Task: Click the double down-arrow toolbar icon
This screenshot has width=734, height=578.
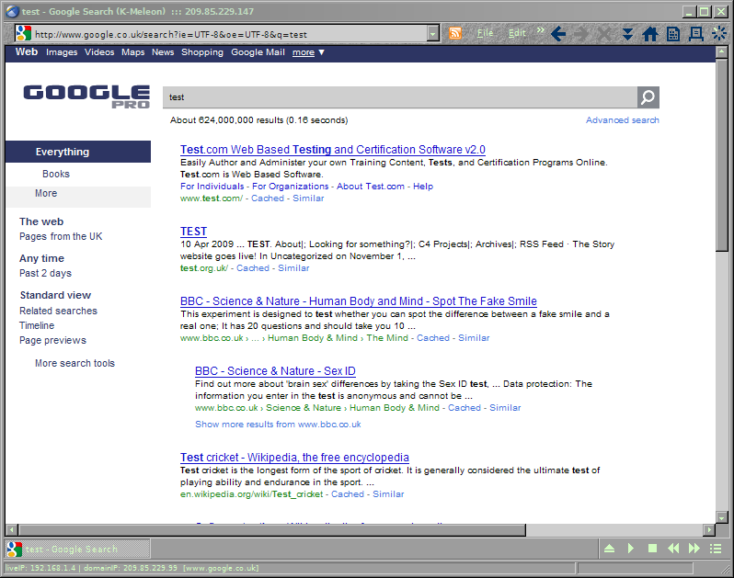Action: [627, 34]
